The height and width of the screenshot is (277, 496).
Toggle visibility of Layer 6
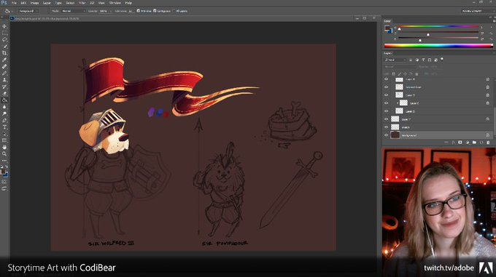(386, 103)
